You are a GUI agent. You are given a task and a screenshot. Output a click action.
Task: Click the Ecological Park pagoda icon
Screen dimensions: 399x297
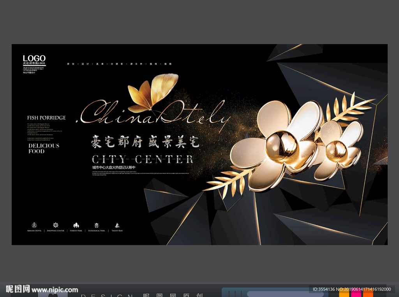(x=97, y=225)
